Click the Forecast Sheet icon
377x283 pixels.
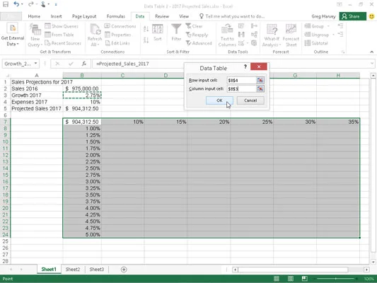[x=291, y=35]
